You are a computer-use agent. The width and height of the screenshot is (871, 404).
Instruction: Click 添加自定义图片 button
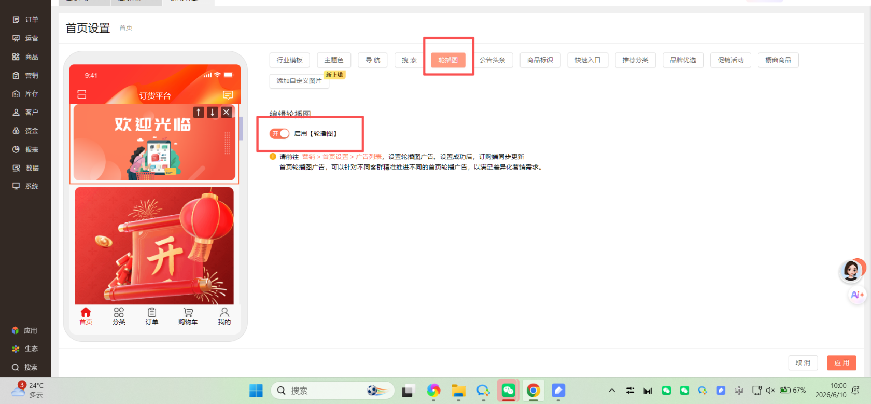click(299, 81)
